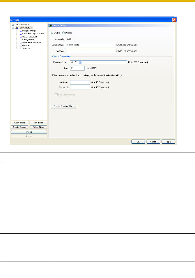Collapse the New Camera 1 node
Screen dimensions: 195x278
(x=13, y=28)
